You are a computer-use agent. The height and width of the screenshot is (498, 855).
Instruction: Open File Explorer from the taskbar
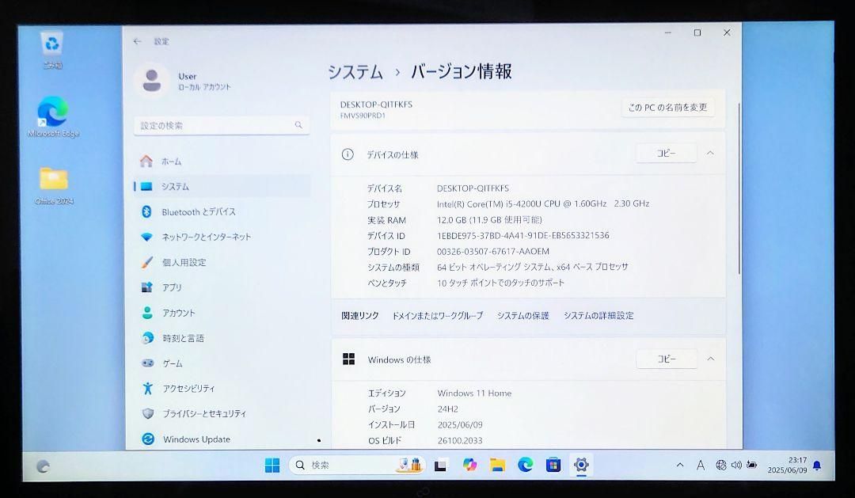[497, 465]
